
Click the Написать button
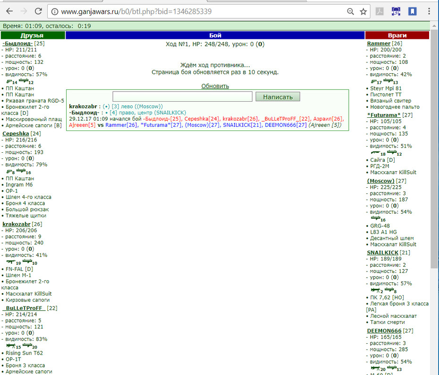coord(278,97)
